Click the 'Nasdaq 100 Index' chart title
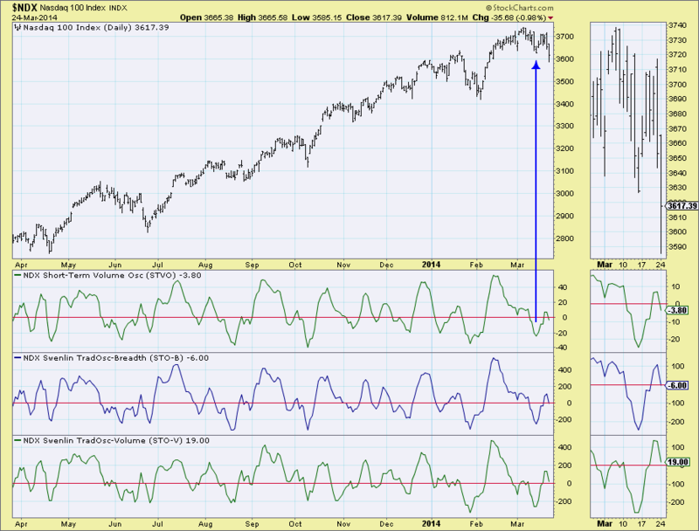699x531 pixels. (73, 8)
